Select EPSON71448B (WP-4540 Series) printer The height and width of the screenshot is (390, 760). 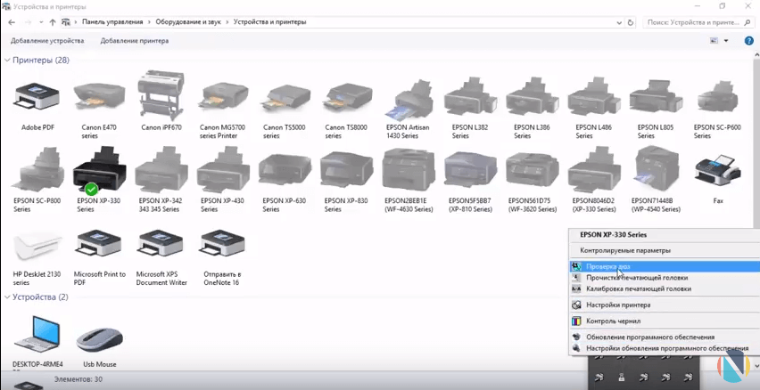(656, 169)
